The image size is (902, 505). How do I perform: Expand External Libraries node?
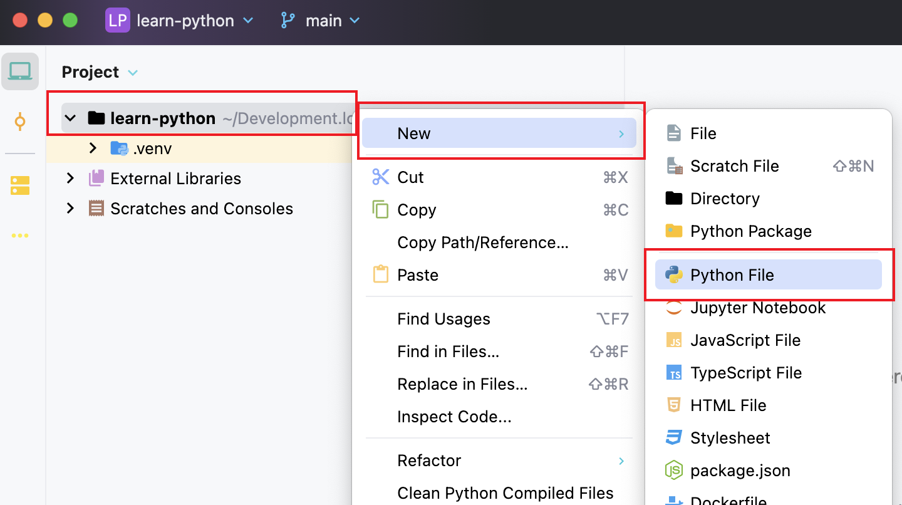click(70, 179)
